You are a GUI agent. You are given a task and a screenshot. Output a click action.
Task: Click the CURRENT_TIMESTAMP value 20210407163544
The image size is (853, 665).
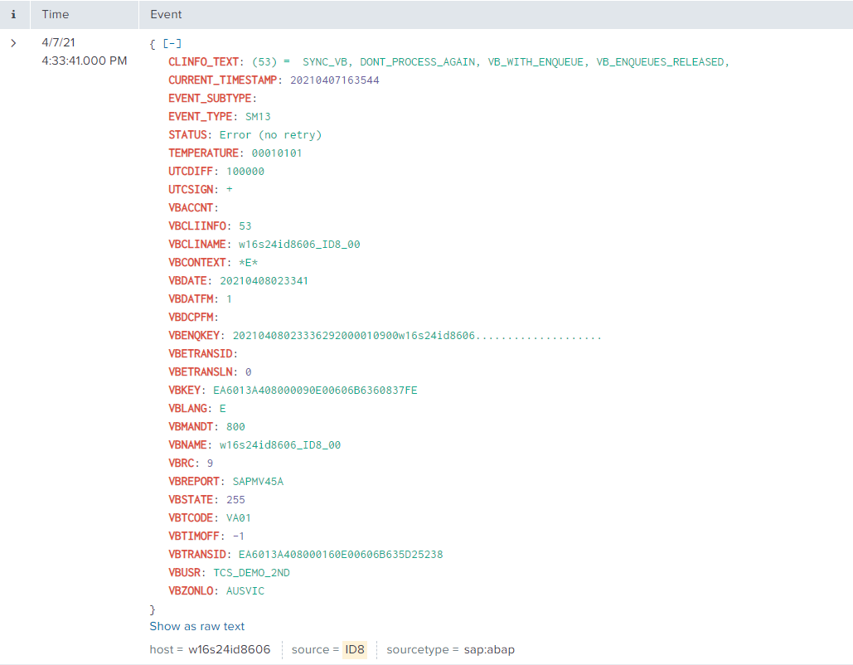tap(334, 80)
